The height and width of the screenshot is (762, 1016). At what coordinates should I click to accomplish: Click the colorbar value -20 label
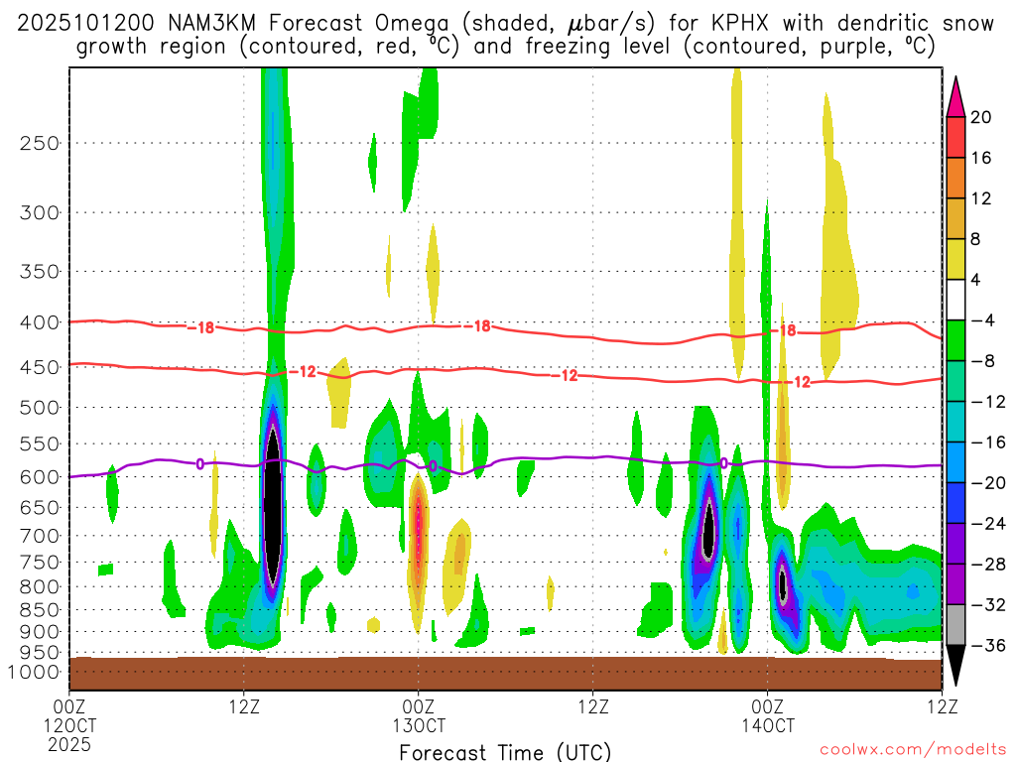(x=988, y=483)
